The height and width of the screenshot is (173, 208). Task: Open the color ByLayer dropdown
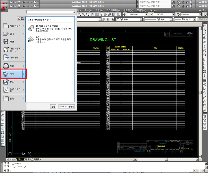pyautogui.click(x=141, y=19)
